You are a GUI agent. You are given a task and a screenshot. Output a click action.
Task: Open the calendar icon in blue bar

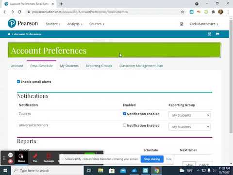pos(210,34)
